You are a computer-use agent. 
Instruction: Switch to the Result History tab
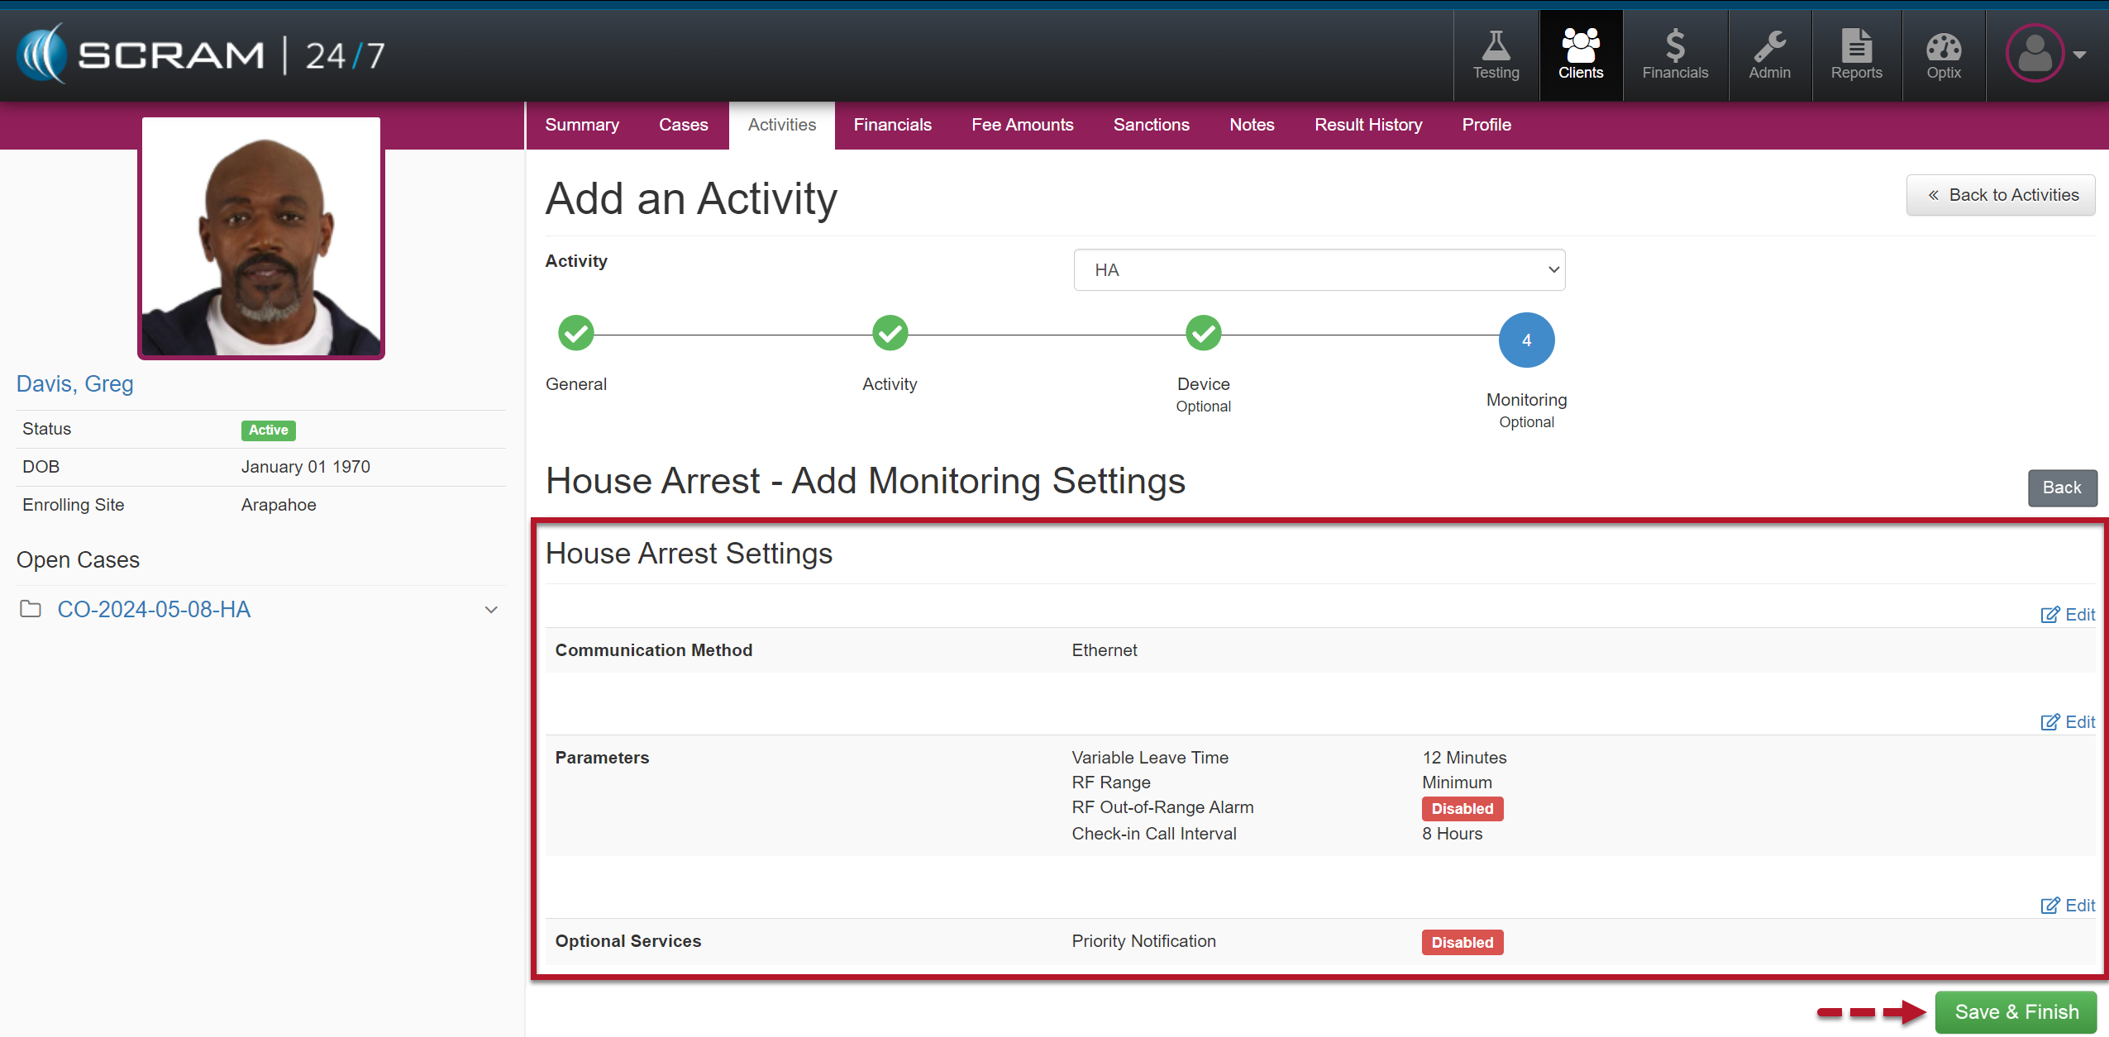[x=1367, y=125]
